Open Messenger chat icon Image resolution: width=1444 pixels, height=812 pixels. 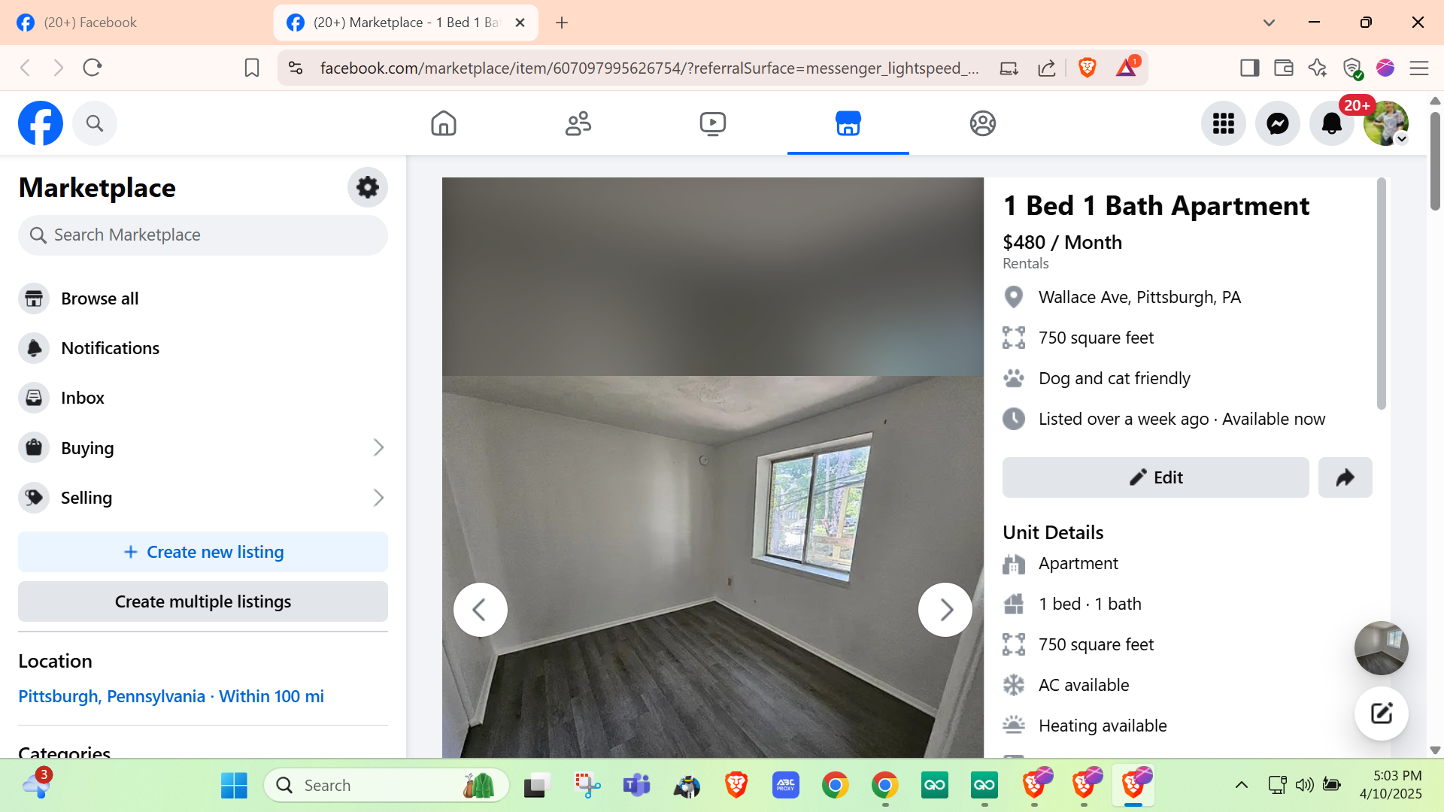tap(1277, 123)
